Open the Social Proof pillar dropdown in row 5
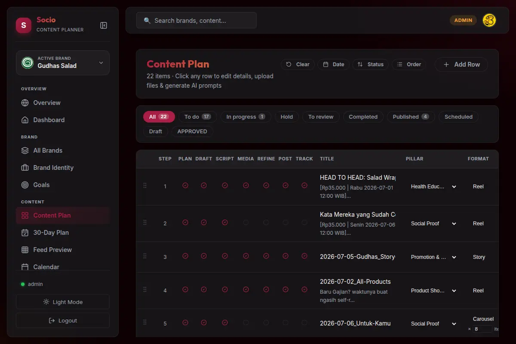Viewport: 516px width, 344px height. (x=433, y=324)
